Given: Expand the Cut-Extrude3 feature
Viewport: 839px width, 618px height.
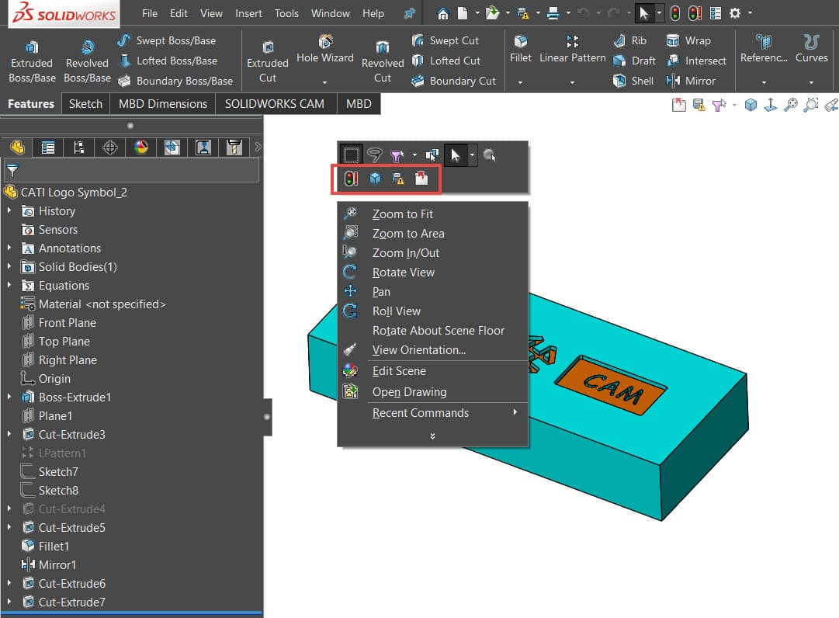Looking at the screenshot, I should point(9,435).
